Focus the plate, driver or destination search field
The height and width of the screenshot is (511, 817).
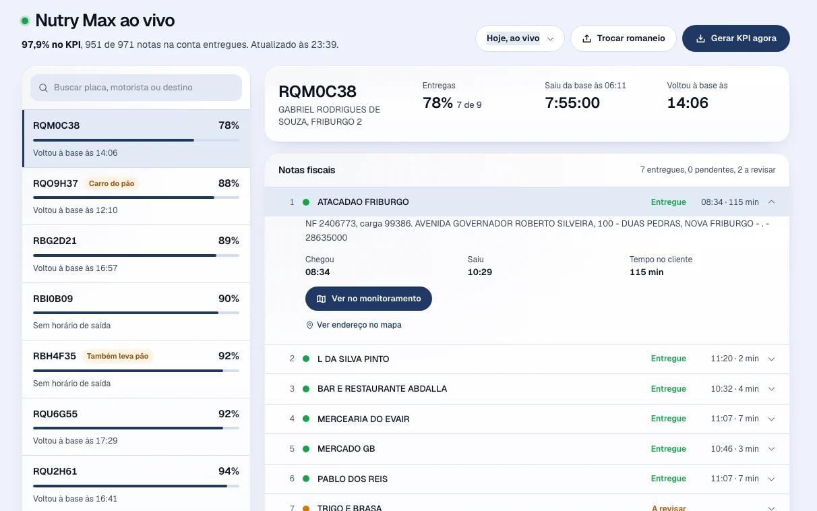[x=136, y=88]
